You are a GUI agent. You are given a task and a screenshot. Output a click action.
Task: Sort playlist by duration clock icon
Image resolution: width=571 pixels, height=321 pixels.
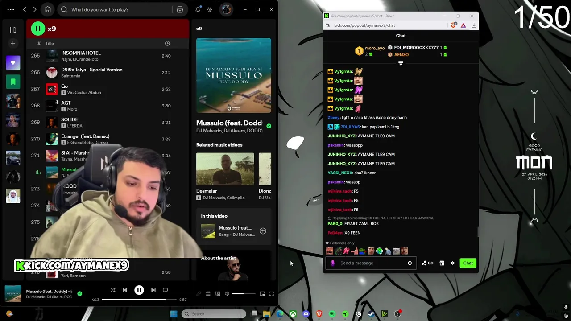click(x=167, y=43)
